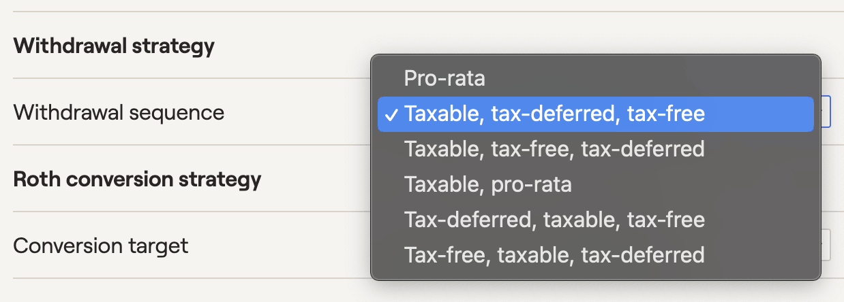Pick Taxable, tax-free, tax-deferred sequence
The height and width of the screenshot is (302, 844).
click(x=554, y=149)
